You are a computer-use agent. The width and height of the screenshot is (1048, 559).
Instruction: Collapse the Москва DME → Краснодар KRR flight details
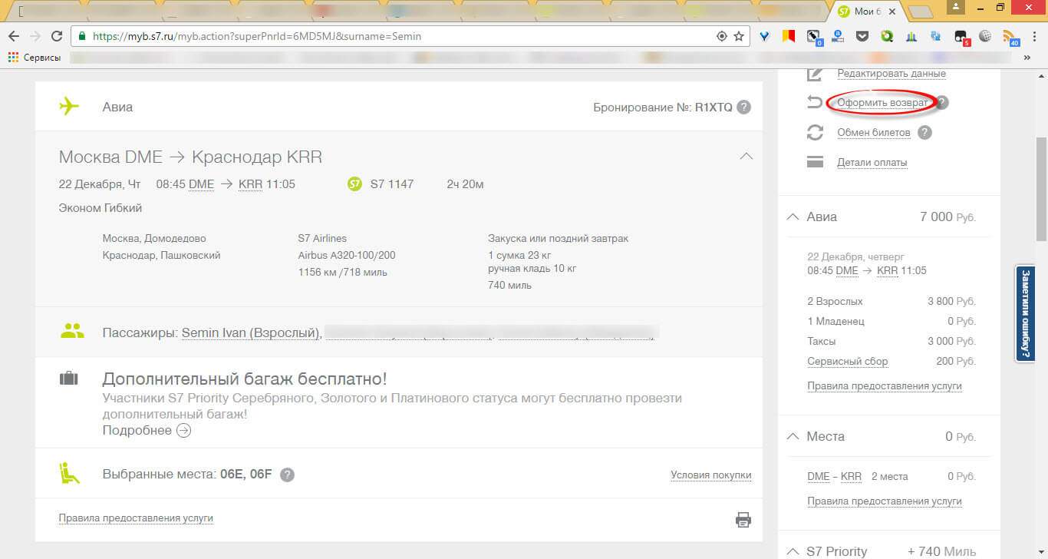point(745,157)
